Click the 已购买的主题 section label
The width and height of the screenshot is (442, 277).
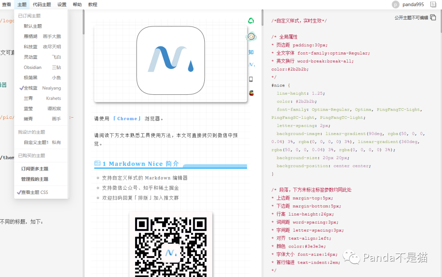(32, 156)
